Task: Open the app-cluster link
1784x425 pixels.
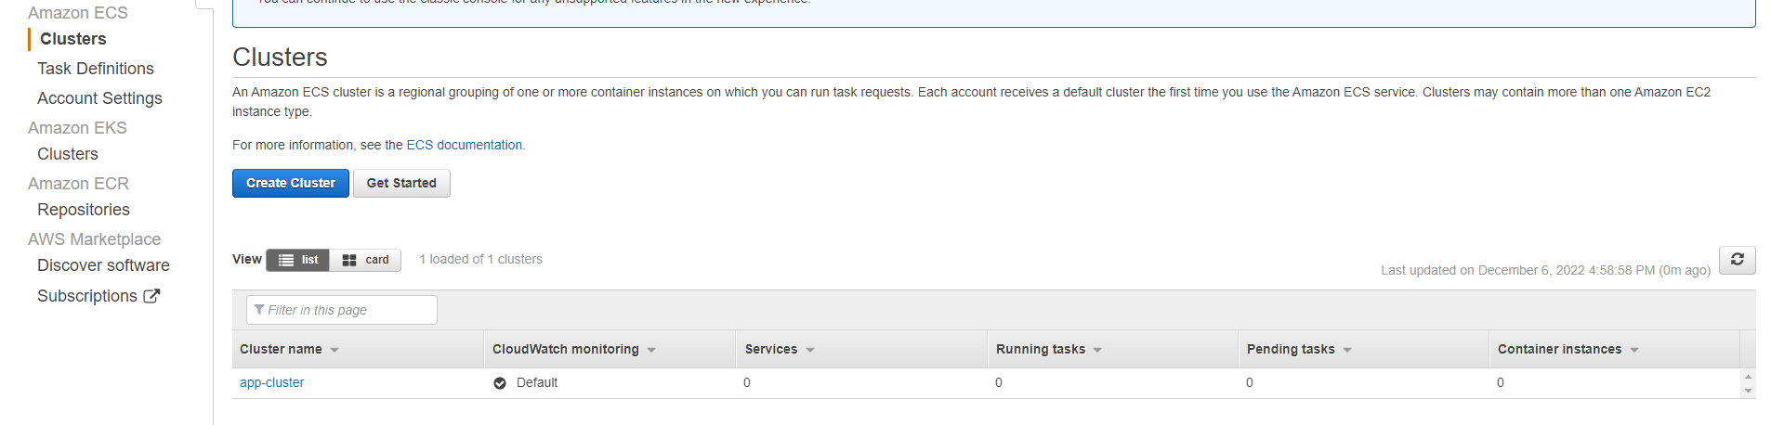Action: click(271, 382)
